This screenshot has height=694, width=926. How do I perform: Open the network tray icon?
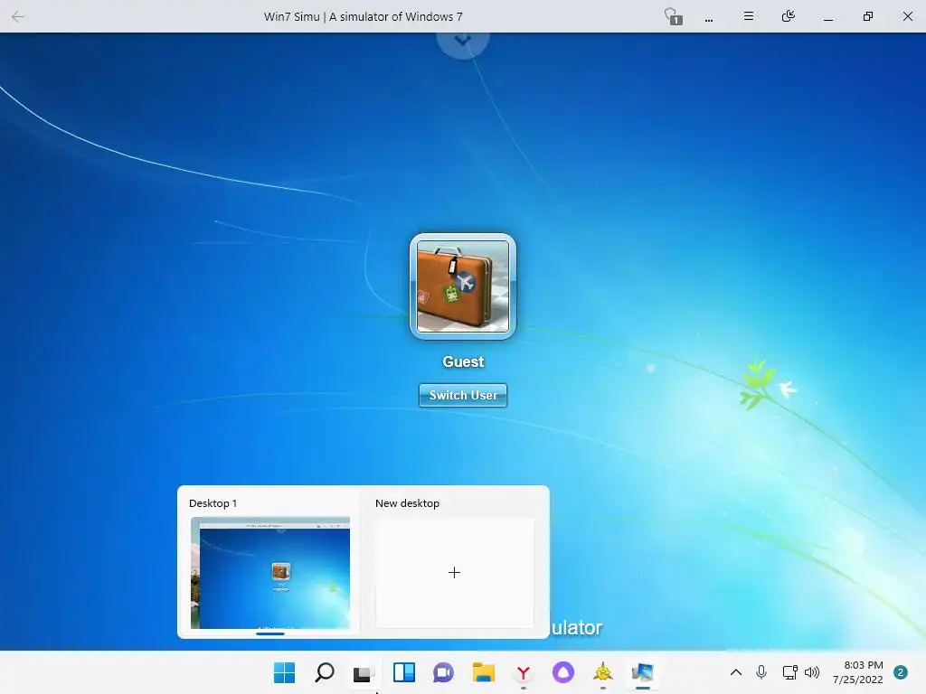pos(789,672)
